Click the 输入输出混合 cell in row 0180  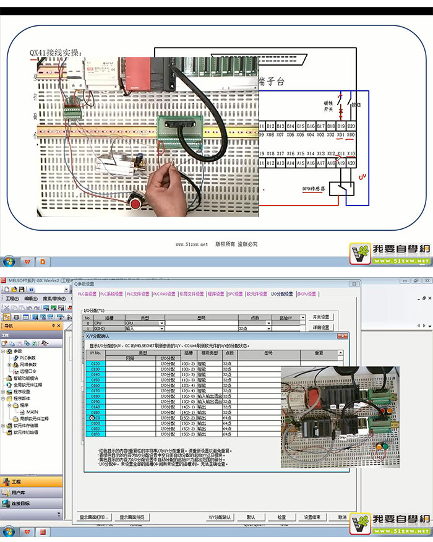210,396
